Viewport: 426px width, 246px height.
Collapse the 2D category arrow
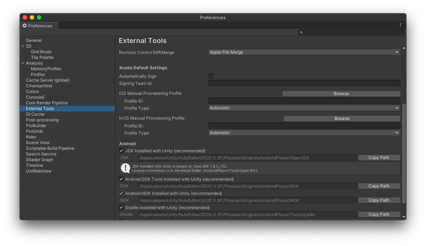23,46
